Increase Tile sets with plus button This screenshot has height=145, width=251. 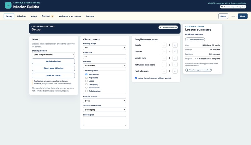pos(175,52)
